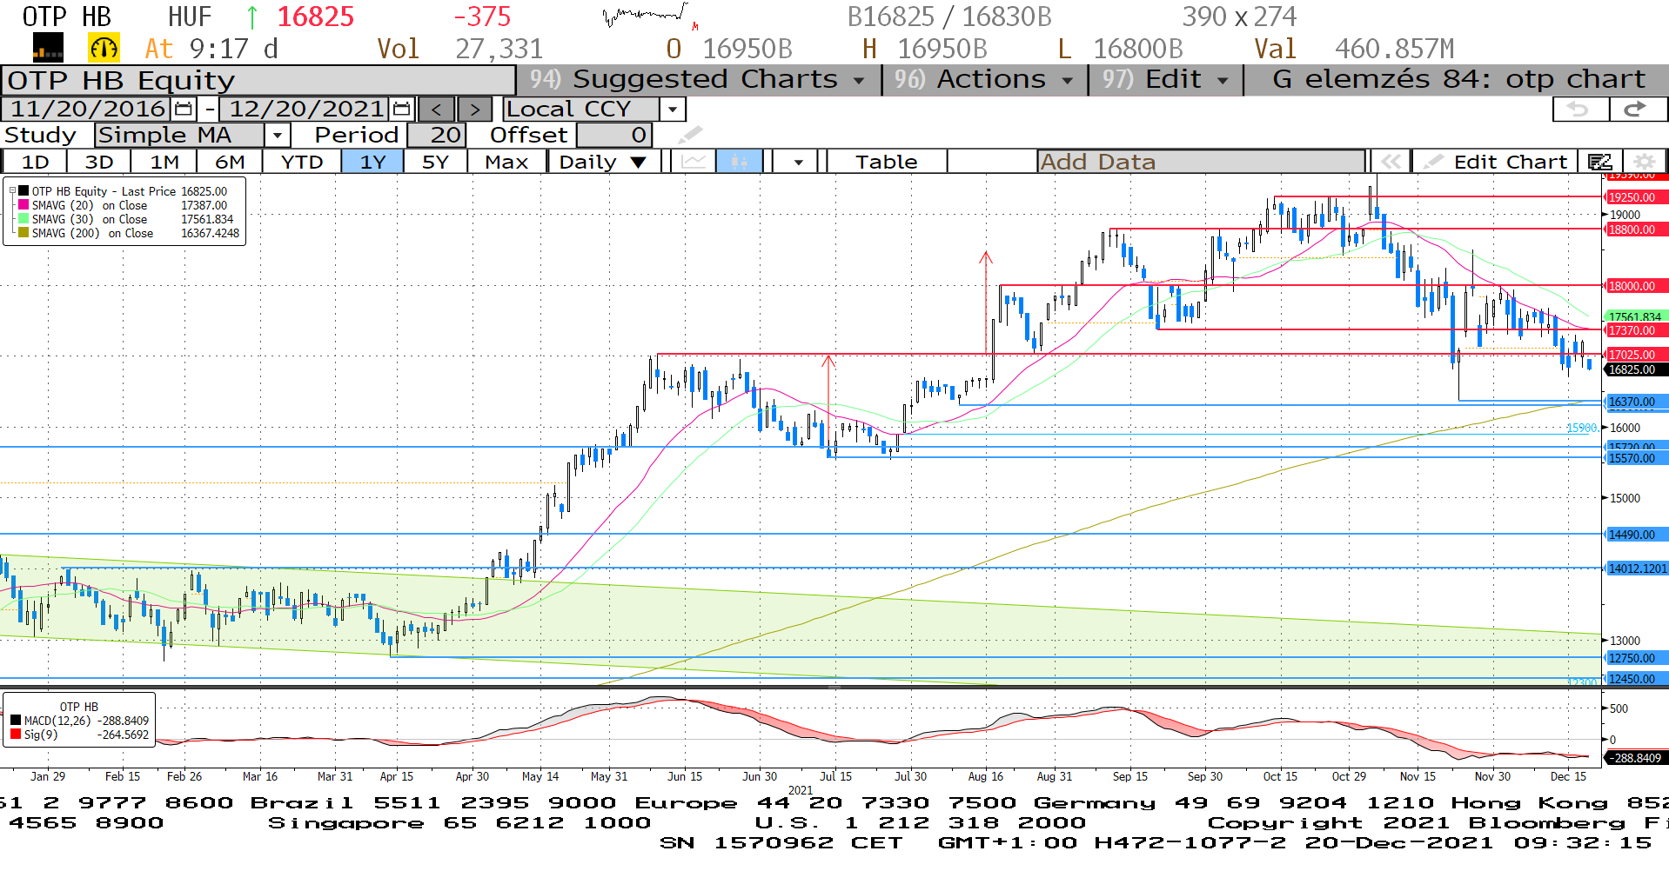Click the Table view button
The height and width of the screenshot is (891, 1669).
click(886, 162)
